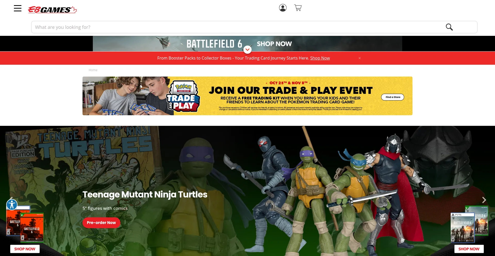Open the Pokémon Trade and Play logo banner

(x=183, y=96)
